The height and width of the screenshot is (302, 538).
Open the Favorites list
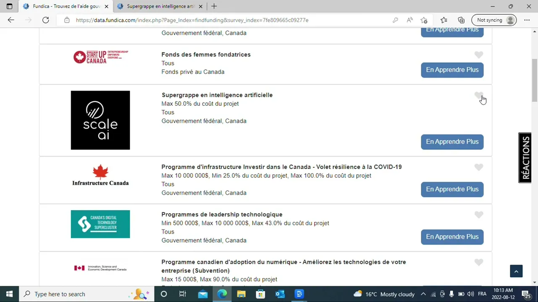pyautogui.click(x=444, y=20)
